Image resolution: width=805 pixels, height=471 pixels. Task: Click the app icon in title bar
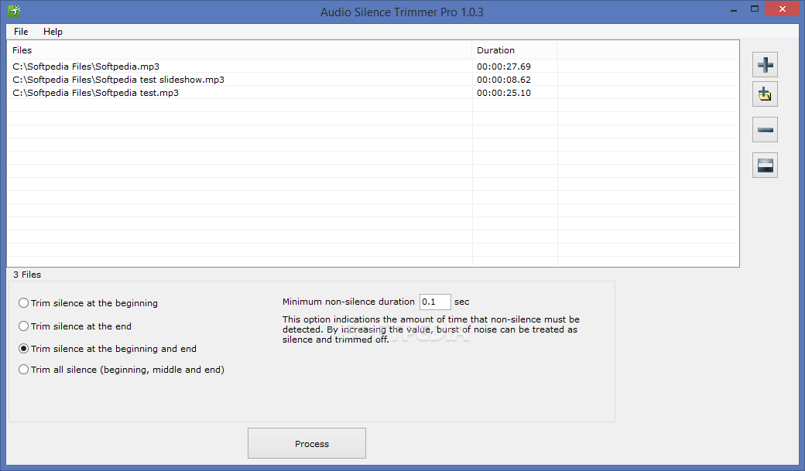(15, 10)
